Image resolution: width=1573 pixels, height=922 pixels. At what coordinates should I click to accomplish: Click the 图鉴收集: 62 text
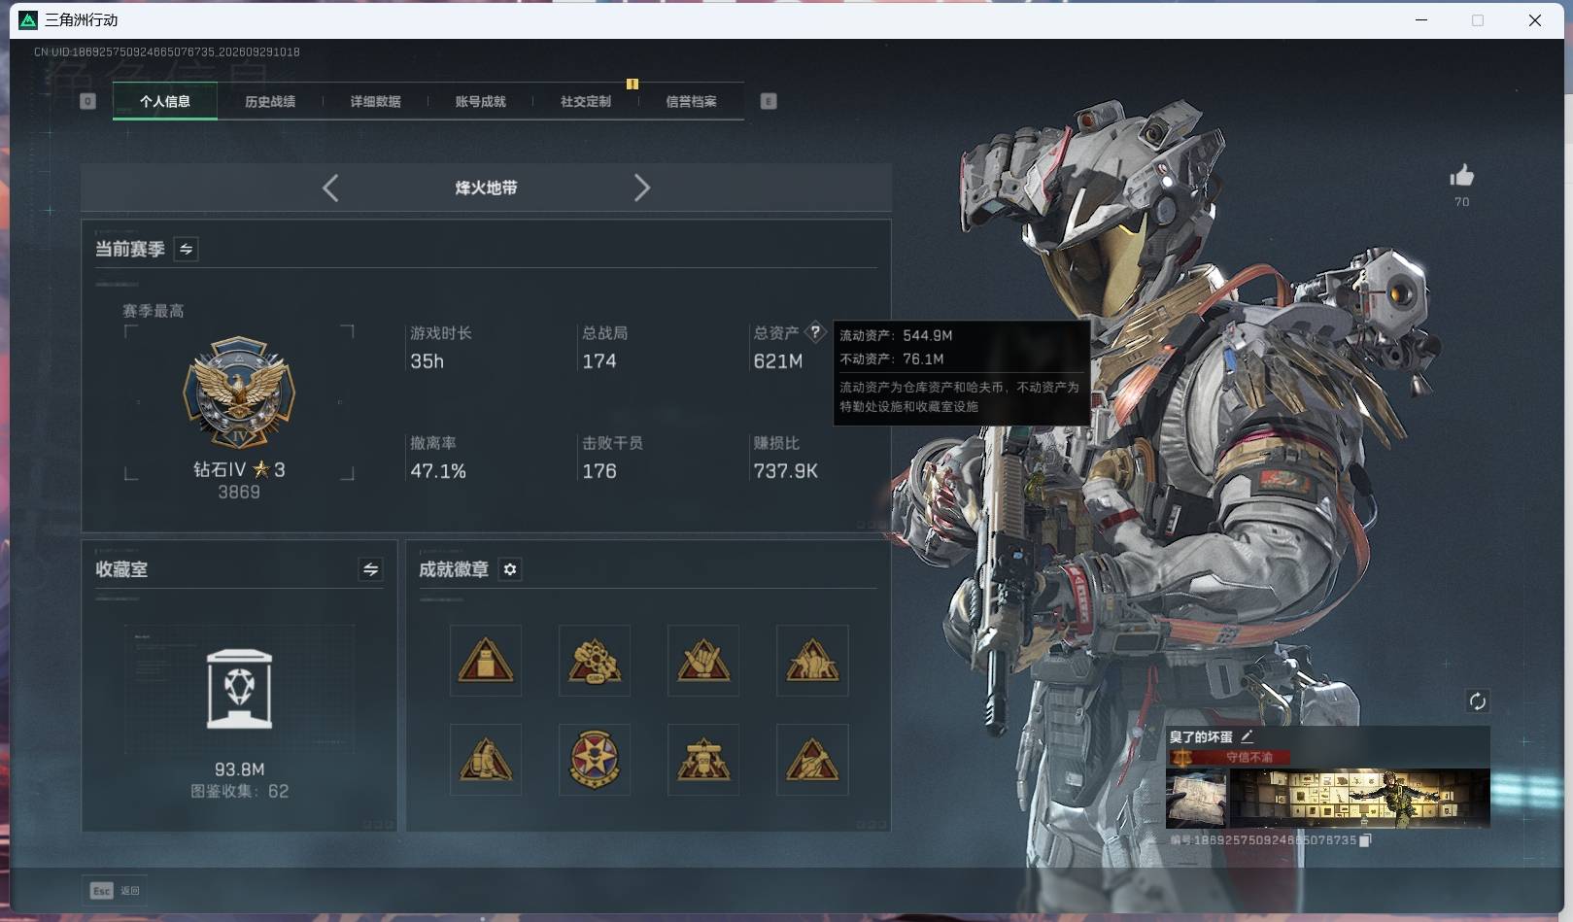[239, 792]
